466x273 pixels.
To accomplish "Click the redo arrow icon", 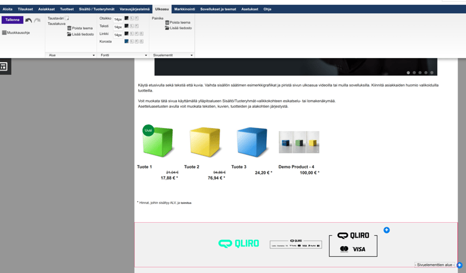I will click(37, 20).
